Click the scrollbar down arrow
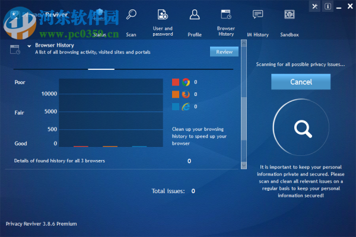356x237 pixels. pos(244,165)
